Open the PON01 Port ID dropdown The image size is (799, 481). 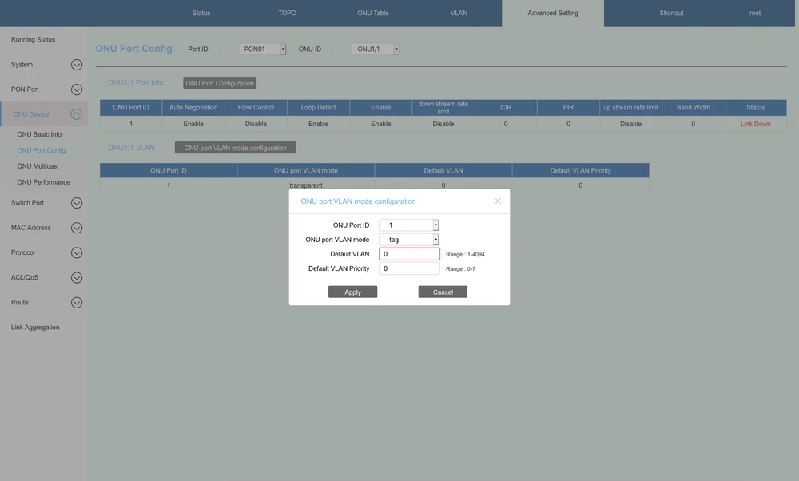(283, 50)
